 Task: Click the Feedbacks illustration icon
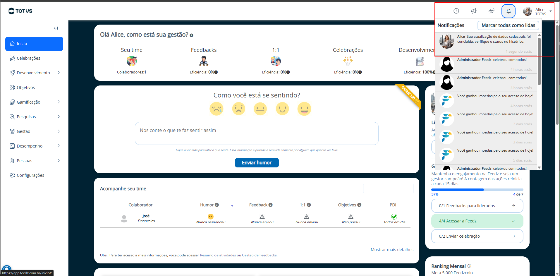(204, 61)
